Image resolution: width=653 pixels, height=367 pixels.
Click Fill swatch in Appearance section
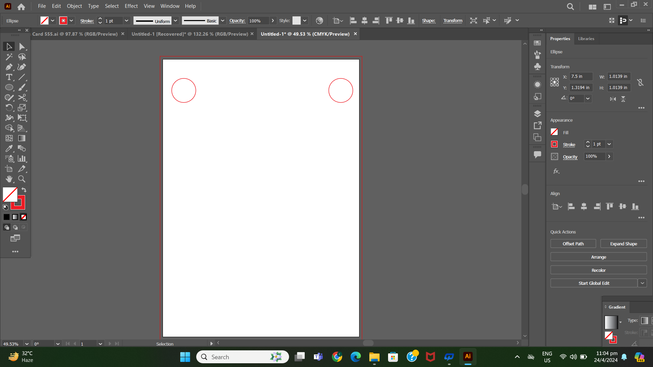pos(554,132)
